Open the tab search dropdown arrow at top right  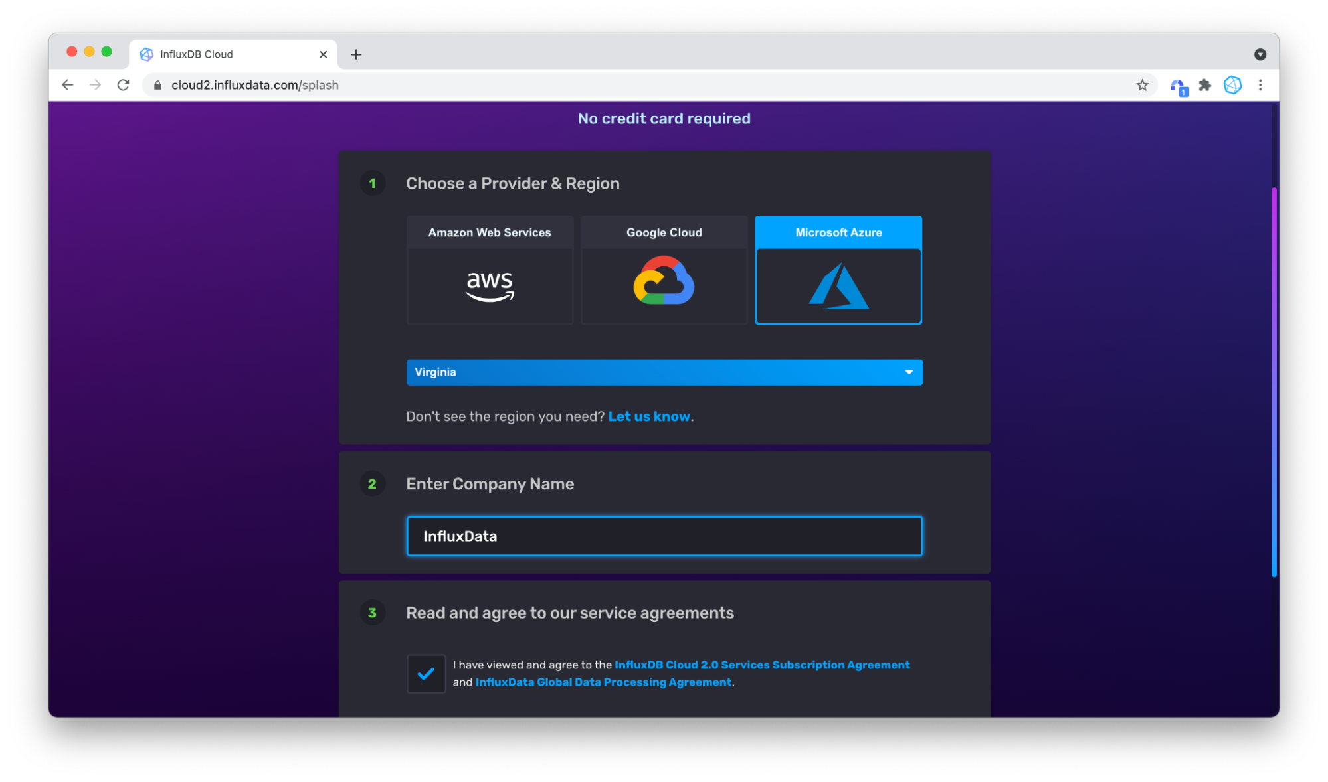coord(1260,54)
